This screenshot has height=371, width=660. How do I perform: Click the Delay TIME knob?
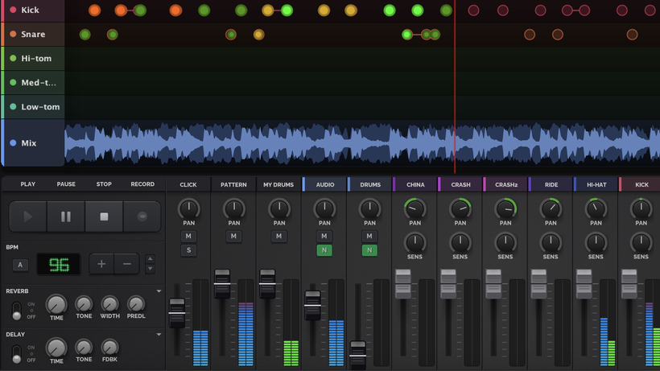click(56, 348)
